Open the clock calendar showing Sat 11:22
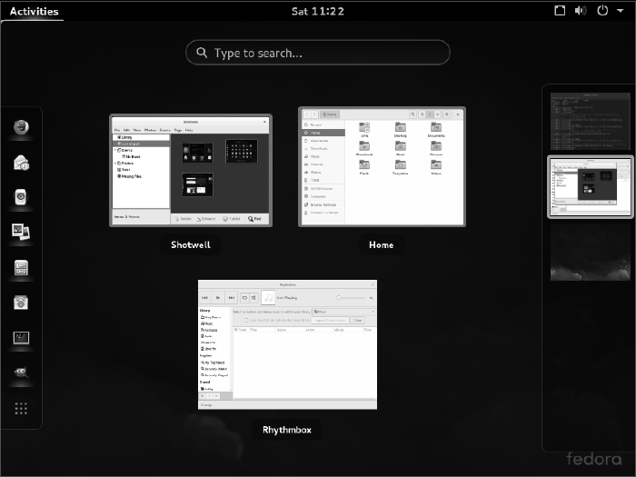 click(318, 11)
